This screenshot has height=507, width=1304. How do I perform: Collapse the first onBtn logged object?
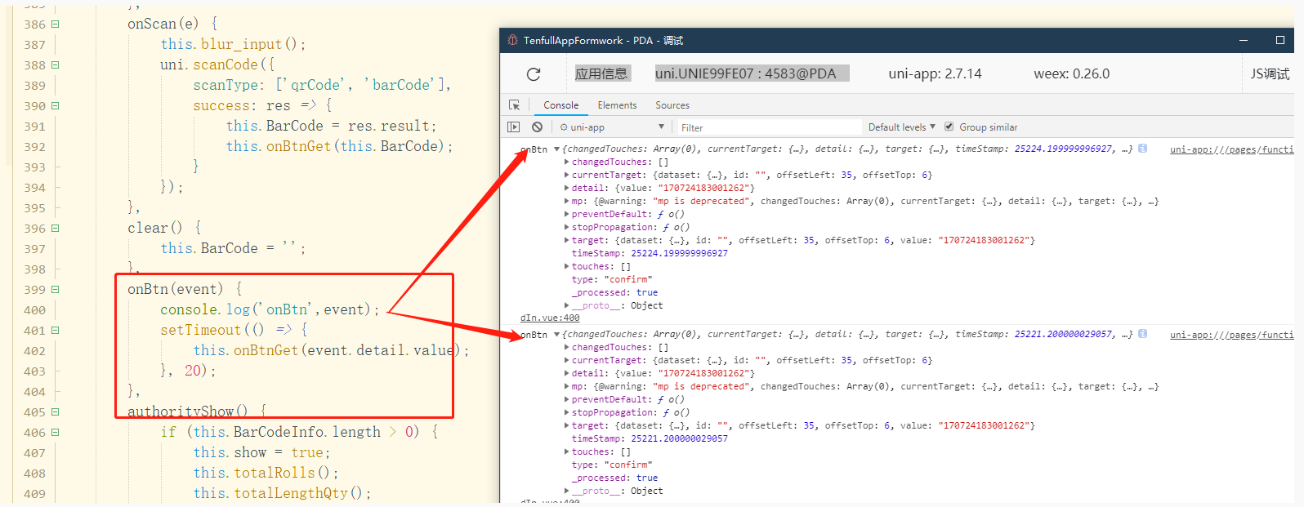(x=556, y=149)
